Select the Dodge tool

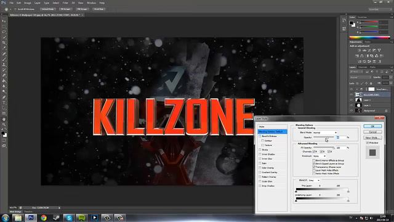[x=4, y=92]
